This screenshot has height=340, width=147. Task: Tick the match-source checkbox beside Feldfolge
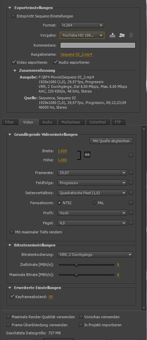[x=131, y=183]
